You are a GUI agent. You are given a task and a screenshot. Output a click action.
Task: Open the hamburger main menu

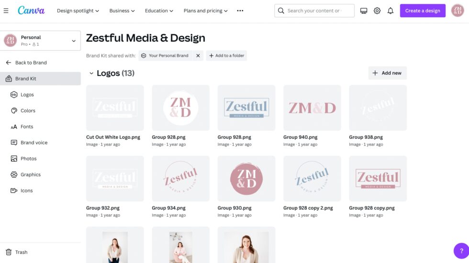pos(6,11)
